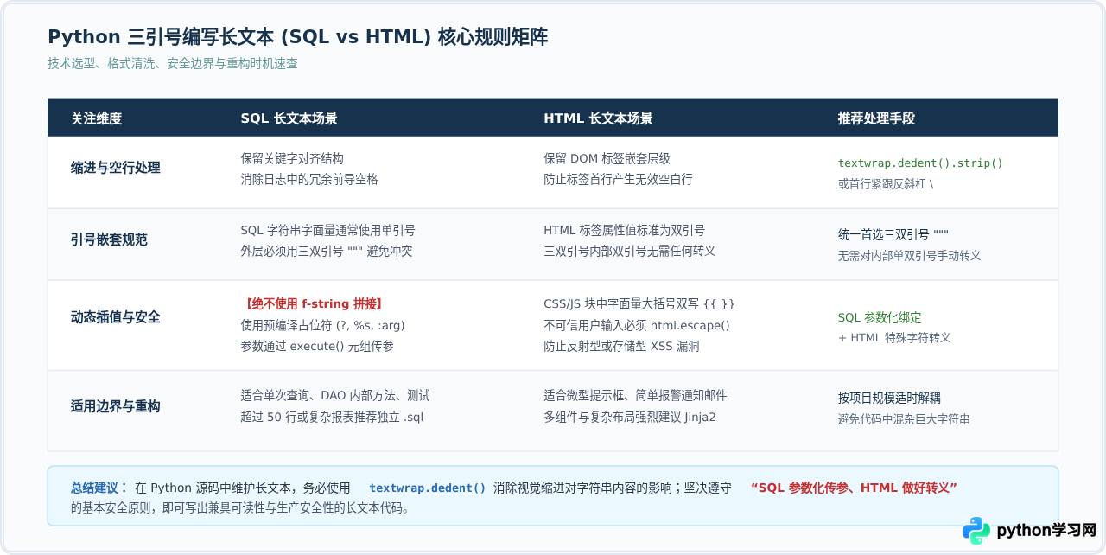Click 'SQL 字符串字面量通常使用单引号'
Screen dimensions: 1106x555
tap(327, 230)
